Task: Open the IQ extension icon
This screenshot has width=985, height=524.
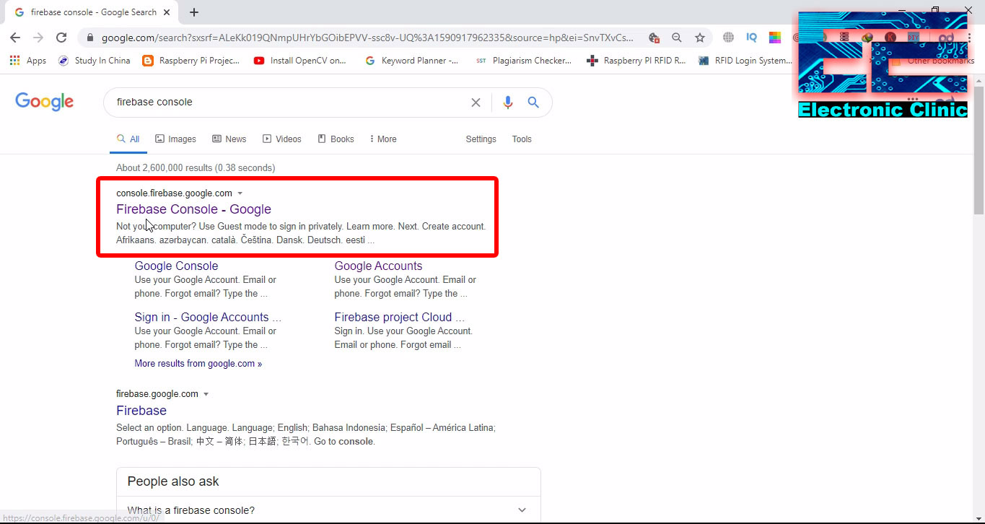Action: coord(751,38)
